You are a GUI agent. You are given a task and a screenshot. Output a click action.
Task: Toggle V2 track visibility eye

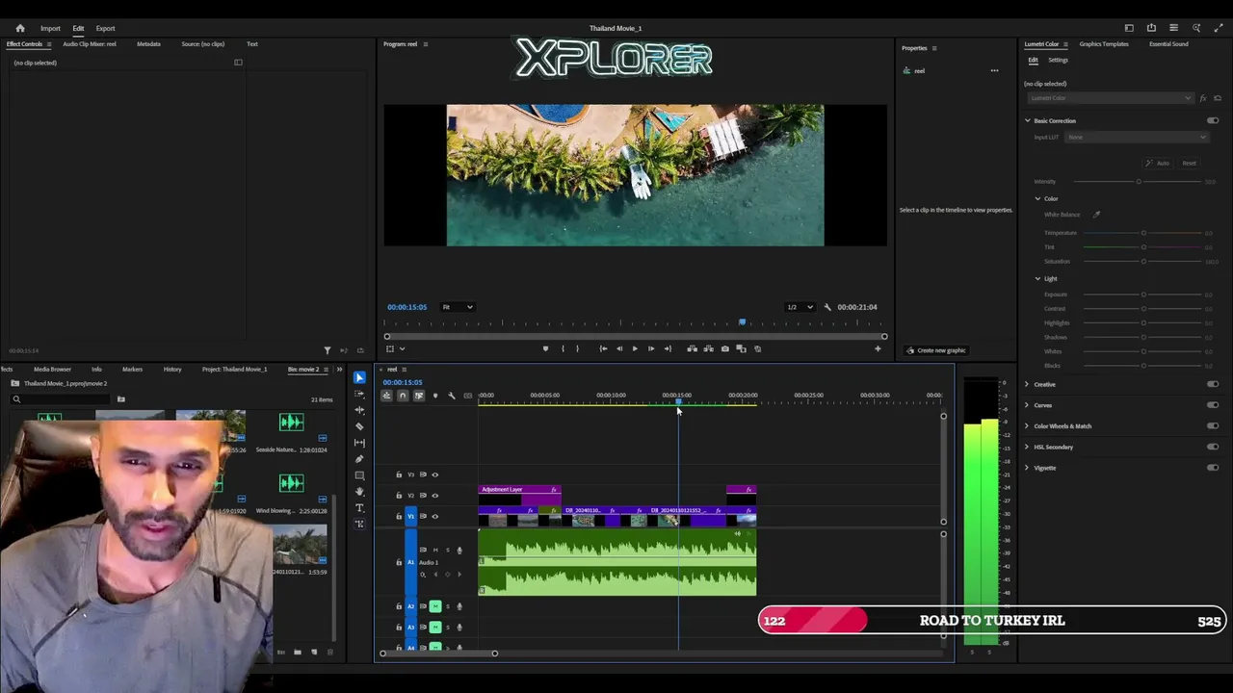point(434,496)
